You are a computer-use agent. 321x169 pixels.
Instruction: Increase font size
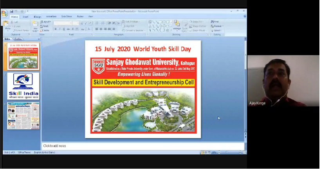(x=82, y=23)
